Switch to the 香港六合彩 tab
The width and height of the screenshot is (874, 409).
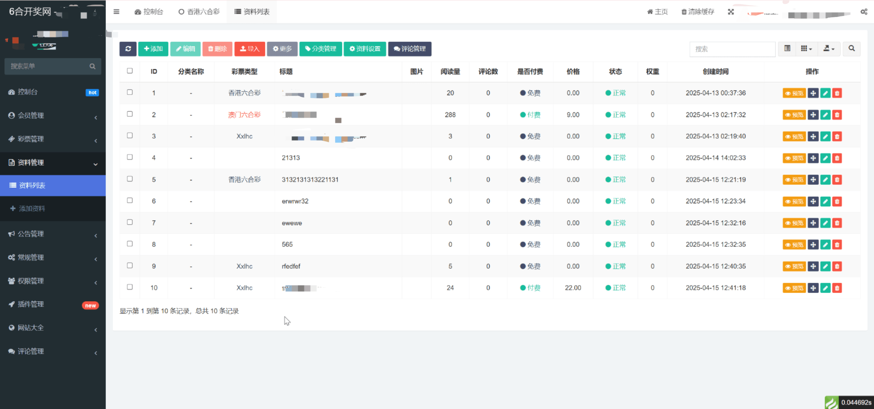tap(199, 12)
